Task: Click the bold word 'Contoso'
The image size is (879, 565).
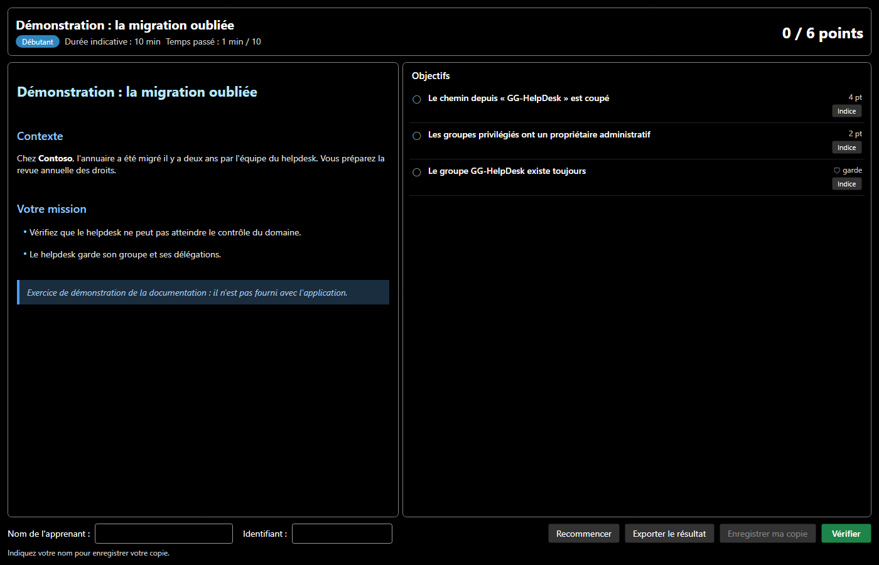Action: [x=55, y=159]
